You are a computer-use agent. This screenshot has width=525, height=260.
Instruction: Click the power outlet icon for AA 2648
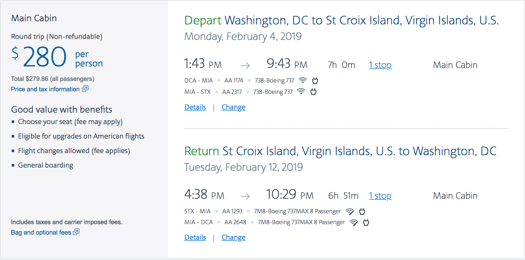[366, 222]
